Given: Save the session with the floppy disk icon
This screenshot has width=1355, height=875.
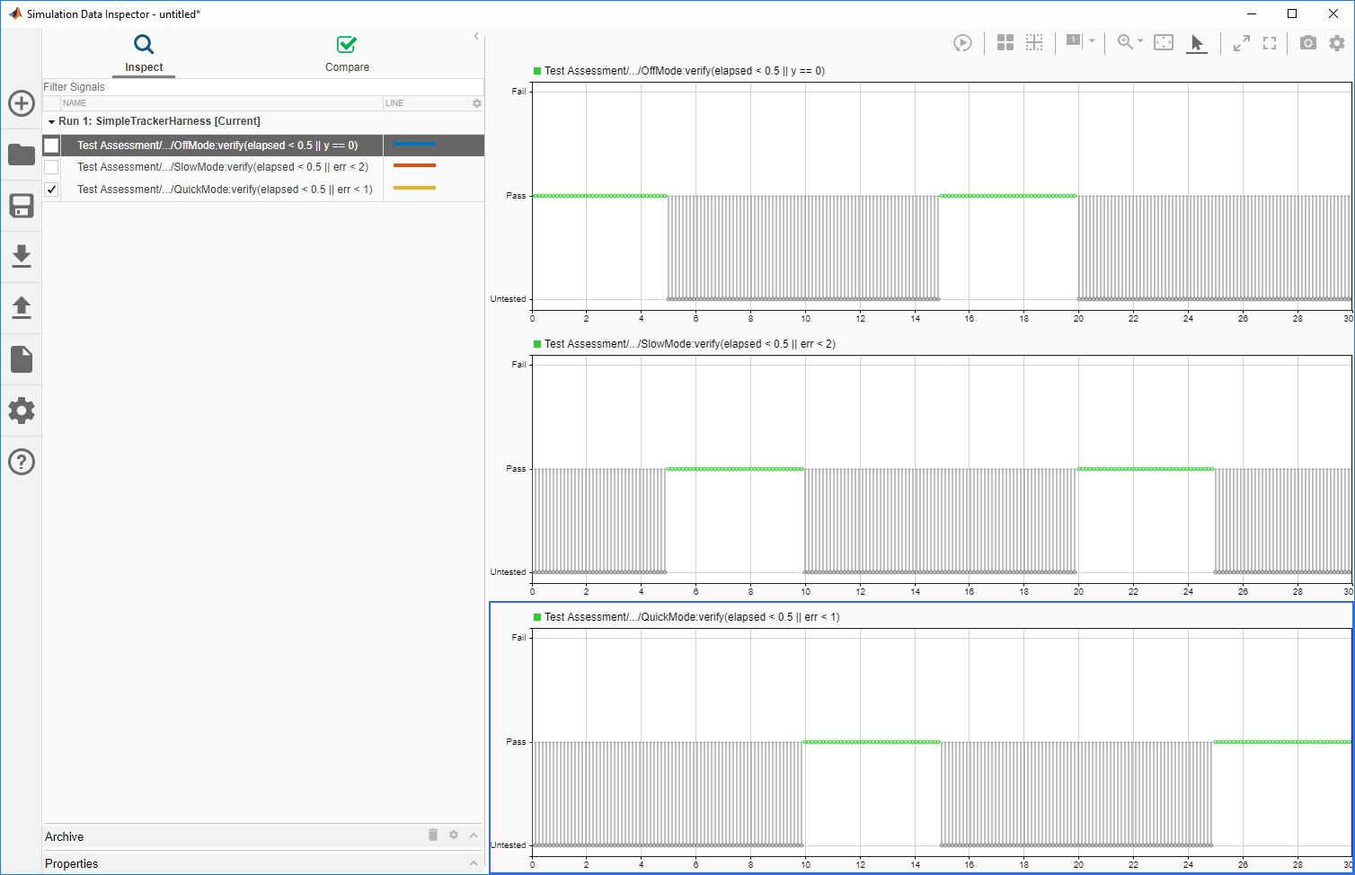Looking at the screenshot, I should pos(22,206).
